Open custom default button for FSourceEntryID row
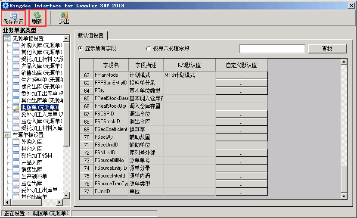The width and height of the screenshot is (357, 218). (242, 168)
